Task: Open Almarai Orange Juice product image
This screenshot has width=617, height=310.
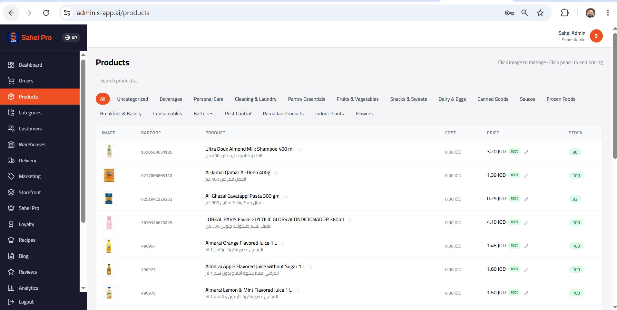Action: coord(109,246)
